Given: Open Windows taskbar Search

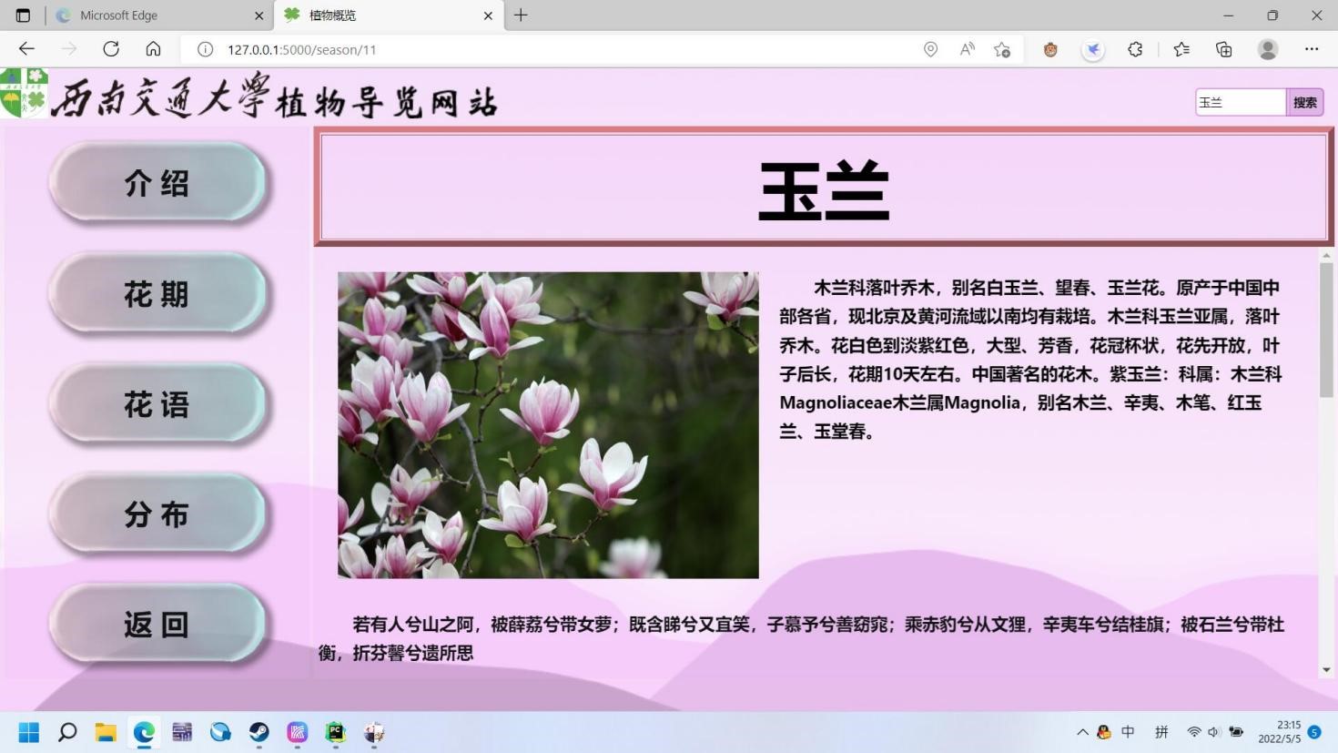Looking at the screenshot, I should 67,732.
